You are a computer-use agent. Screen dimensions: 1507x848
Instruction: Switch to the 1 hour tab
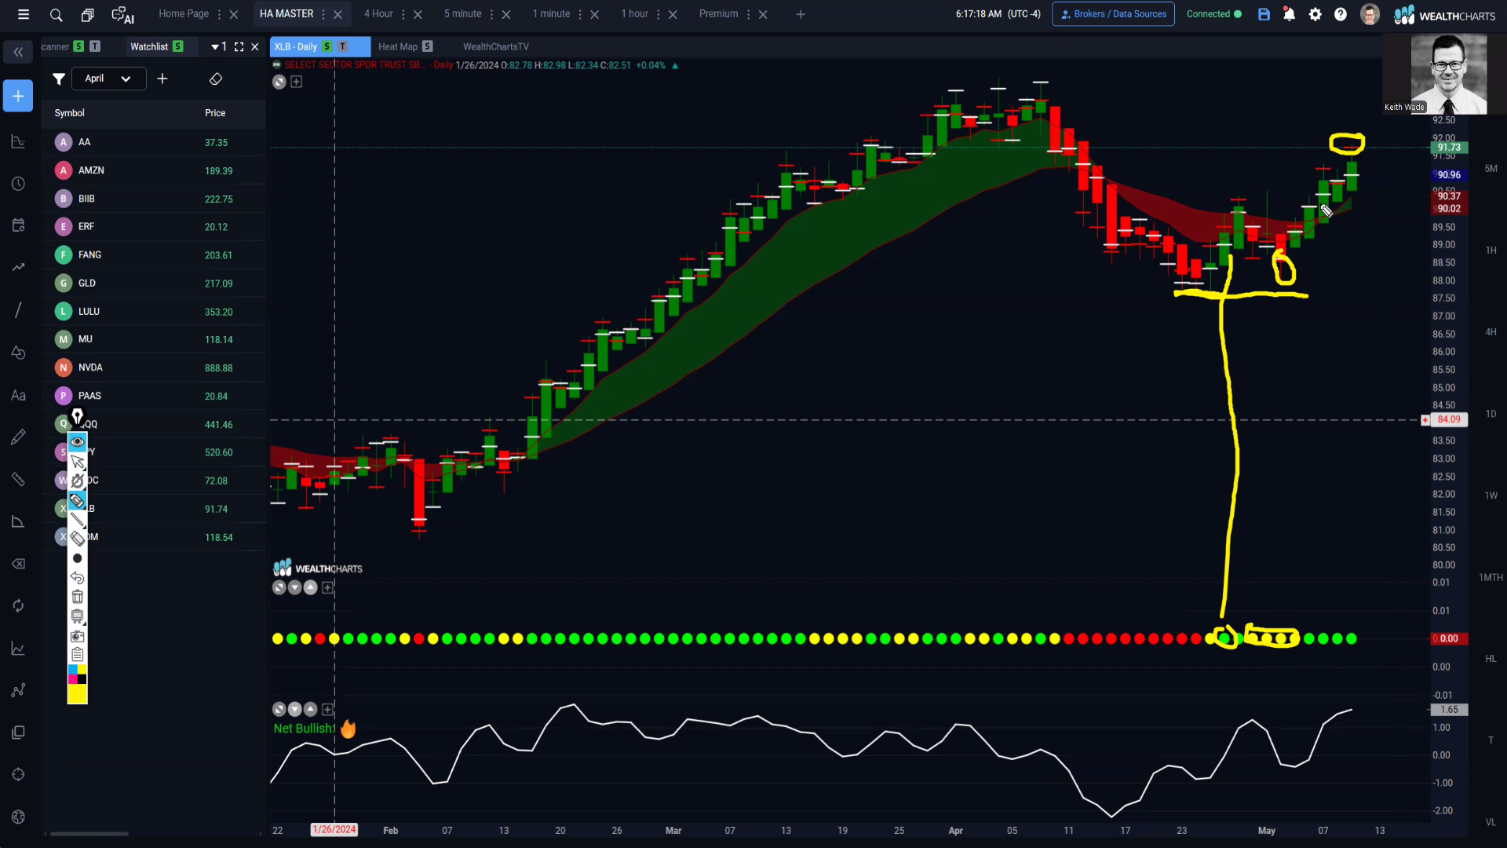point(635,14)
